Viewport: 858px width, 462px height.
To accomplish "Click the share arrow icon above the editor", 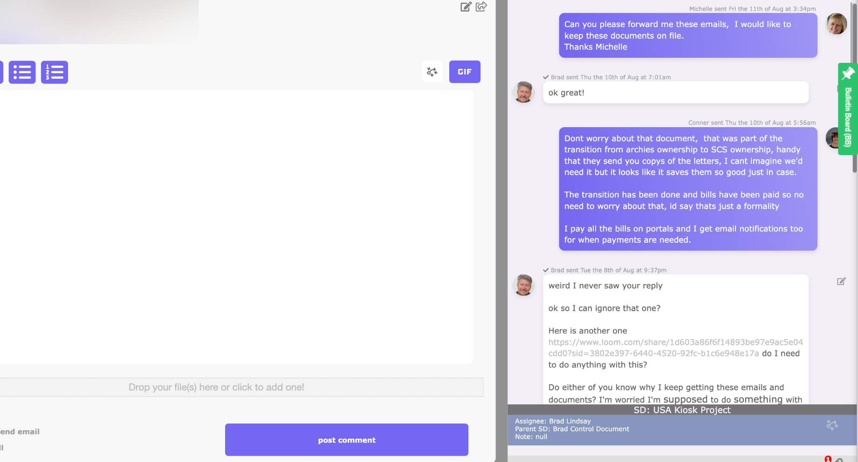I will (481, 7).
